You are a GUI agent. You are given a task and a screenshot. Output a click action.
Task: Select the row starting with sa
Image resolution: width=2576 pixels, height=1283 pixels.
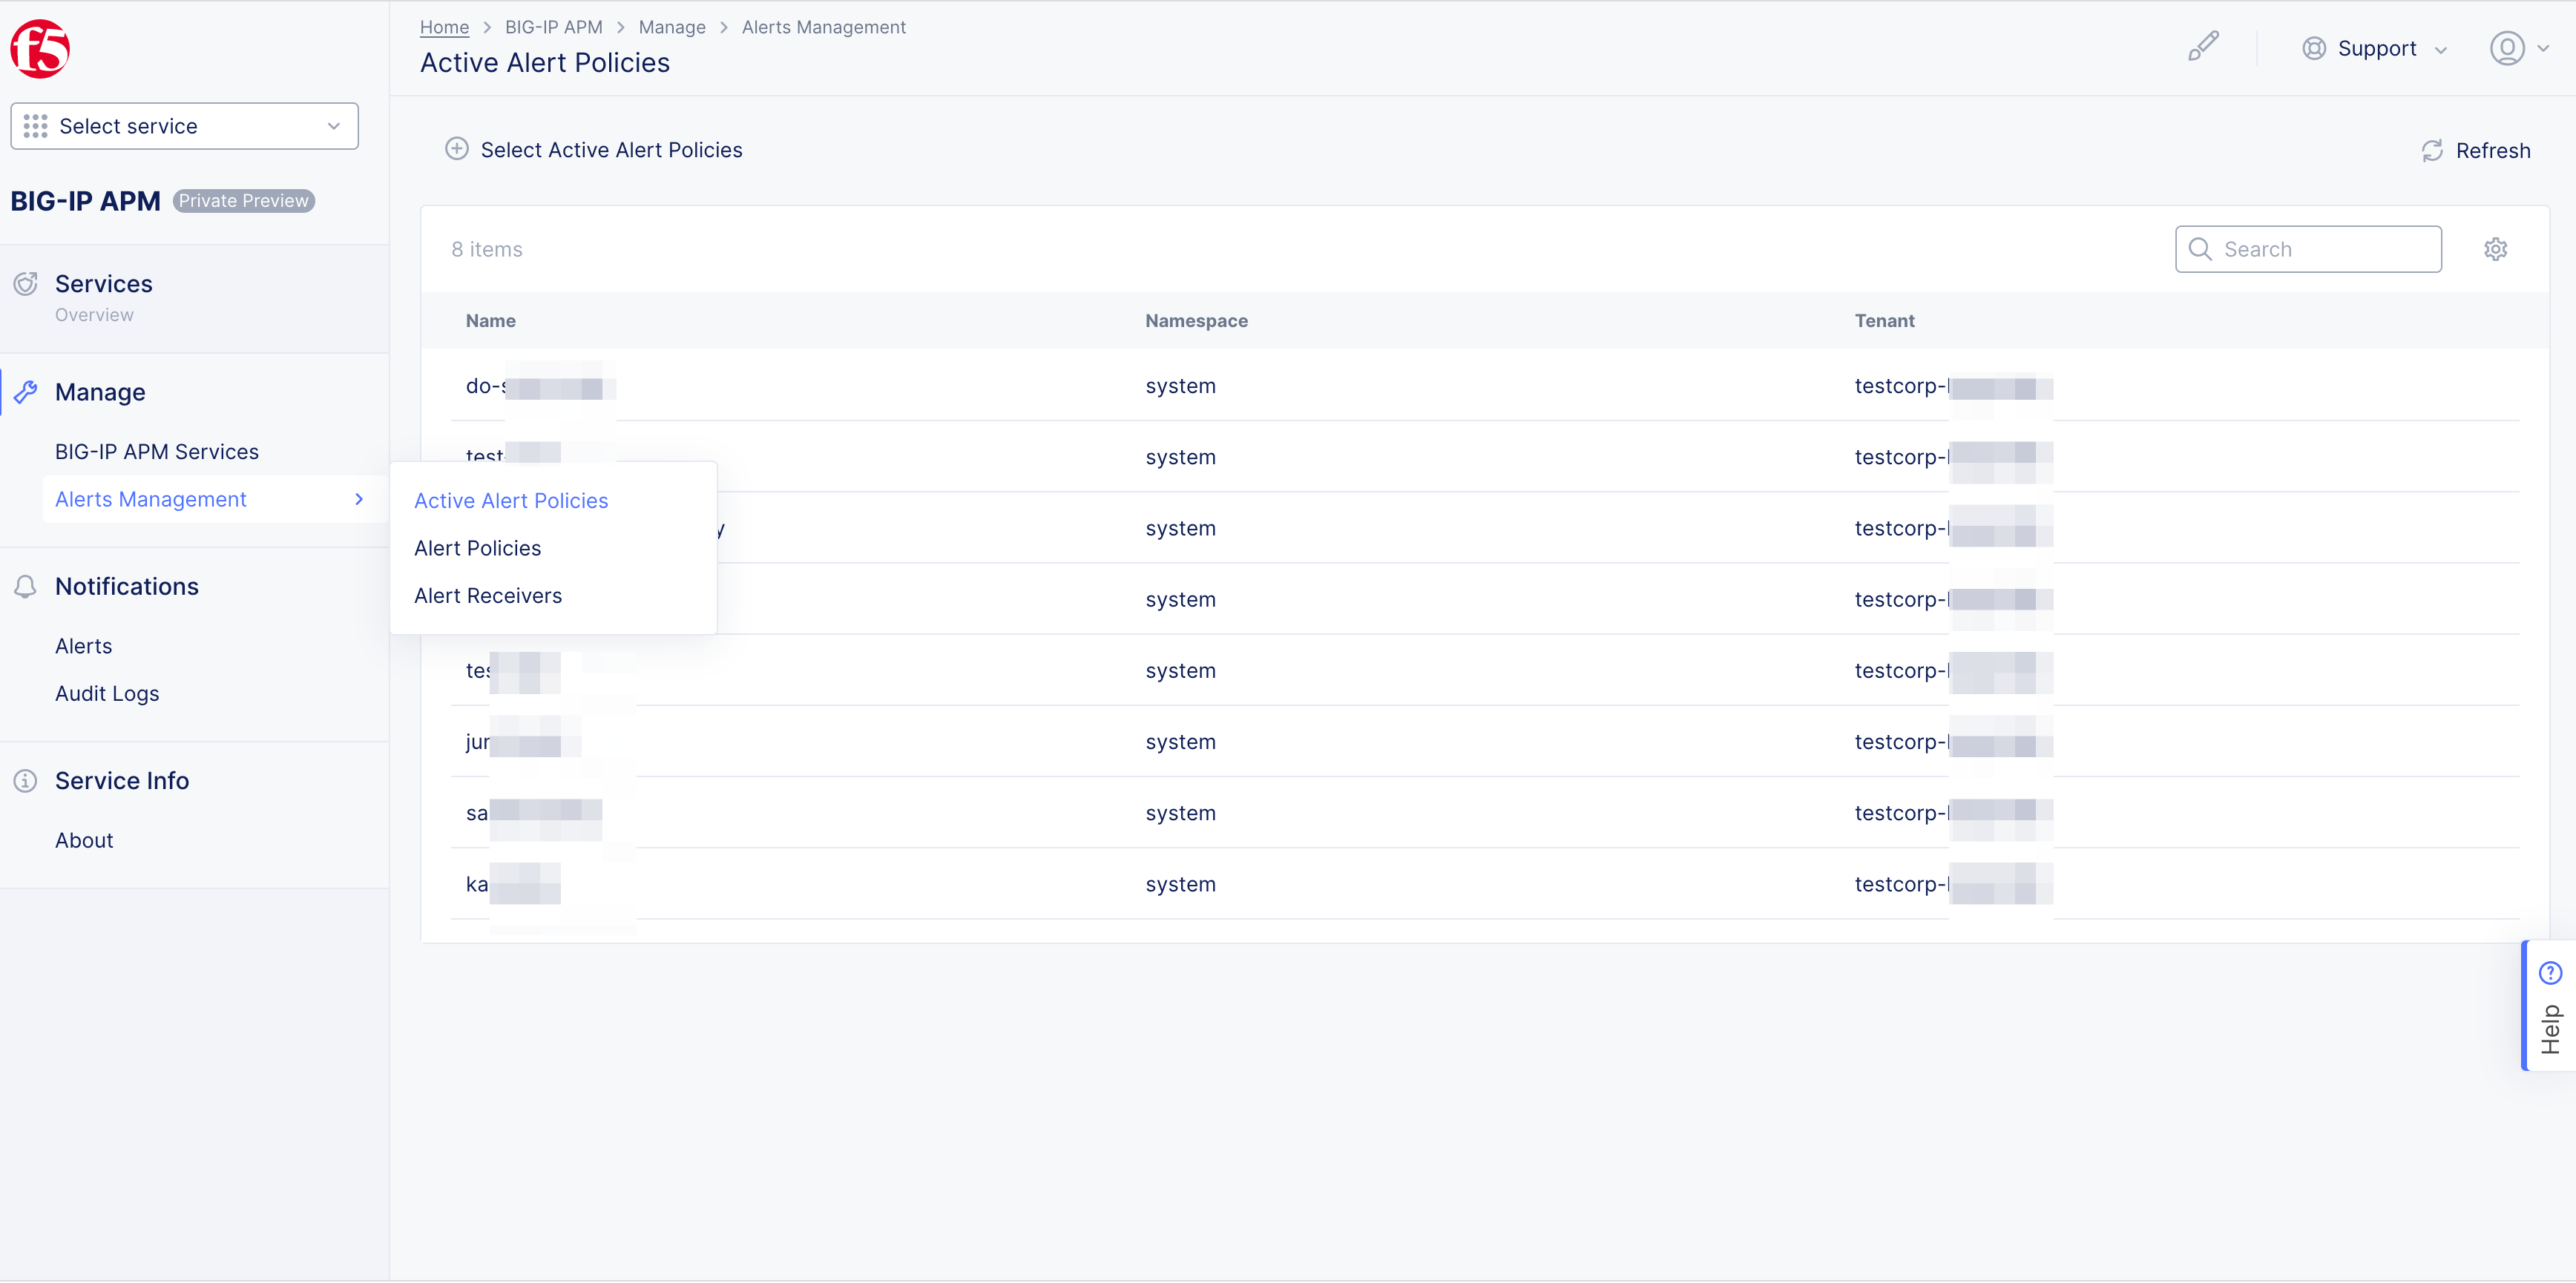tap(1485, 812)
